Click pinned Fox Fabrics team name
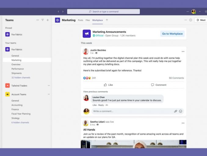 coord(16,34)
